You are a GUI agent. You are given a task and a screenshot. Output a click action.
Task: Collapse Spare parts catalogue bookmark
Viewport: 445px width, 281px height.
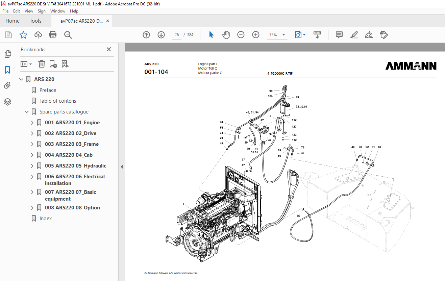[27, 112]
